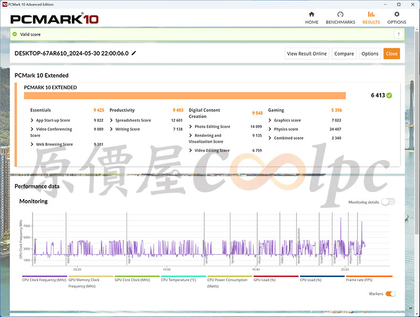This screenshot has width=420, height=317.
Task: Open the Options gear icon
Action: 397,14
